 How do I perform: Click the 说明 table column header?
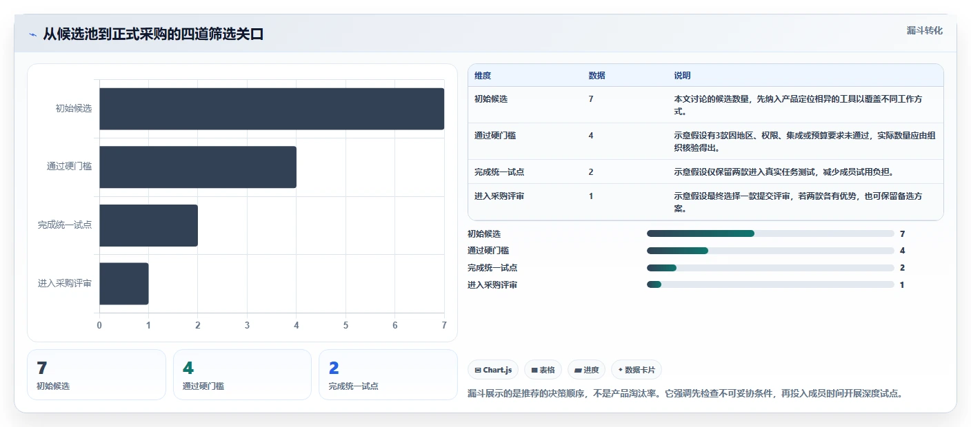coord(682,75)
